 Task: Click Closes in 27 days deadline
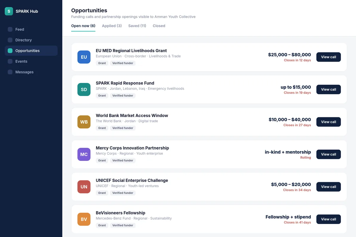pyautogui.click(x=297, y=125)
